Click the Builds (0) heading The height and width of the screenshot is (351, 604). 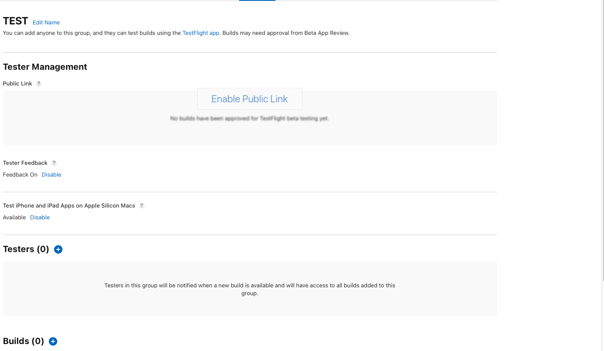tap(24, 341)
